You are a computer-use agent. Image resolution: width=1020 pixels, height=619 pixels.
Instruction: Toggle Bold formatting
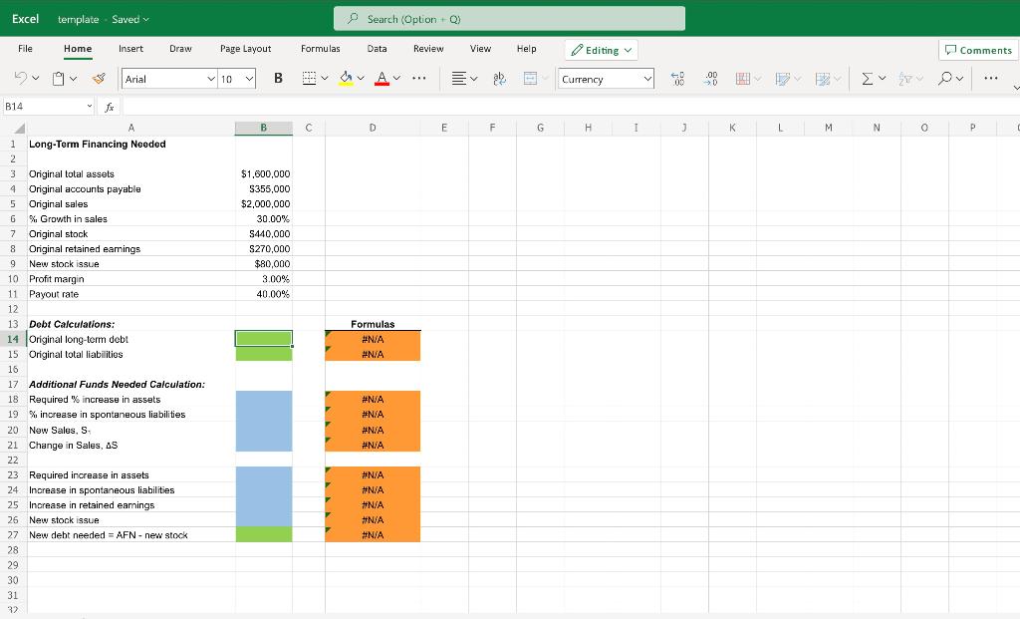pos(278,78)
